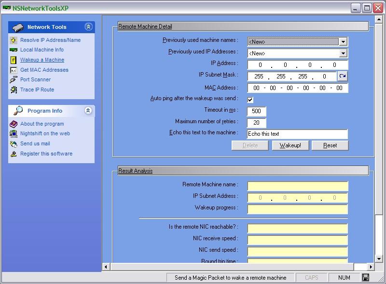Click the Program Info magnifier icon
This screenshot has width=386, height=284.
18,111
